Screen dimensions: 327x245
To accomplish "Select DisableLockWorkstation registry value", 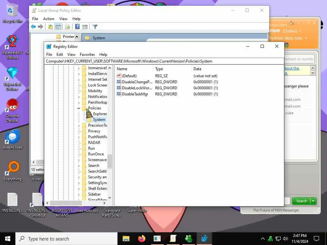I will (137, 88).
